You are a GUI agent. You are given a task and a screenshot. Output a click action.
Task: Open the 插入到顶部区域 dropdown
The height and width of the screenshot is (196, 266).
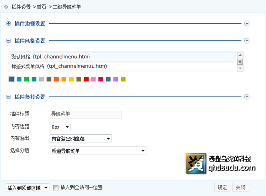click(x=28, y=188)
